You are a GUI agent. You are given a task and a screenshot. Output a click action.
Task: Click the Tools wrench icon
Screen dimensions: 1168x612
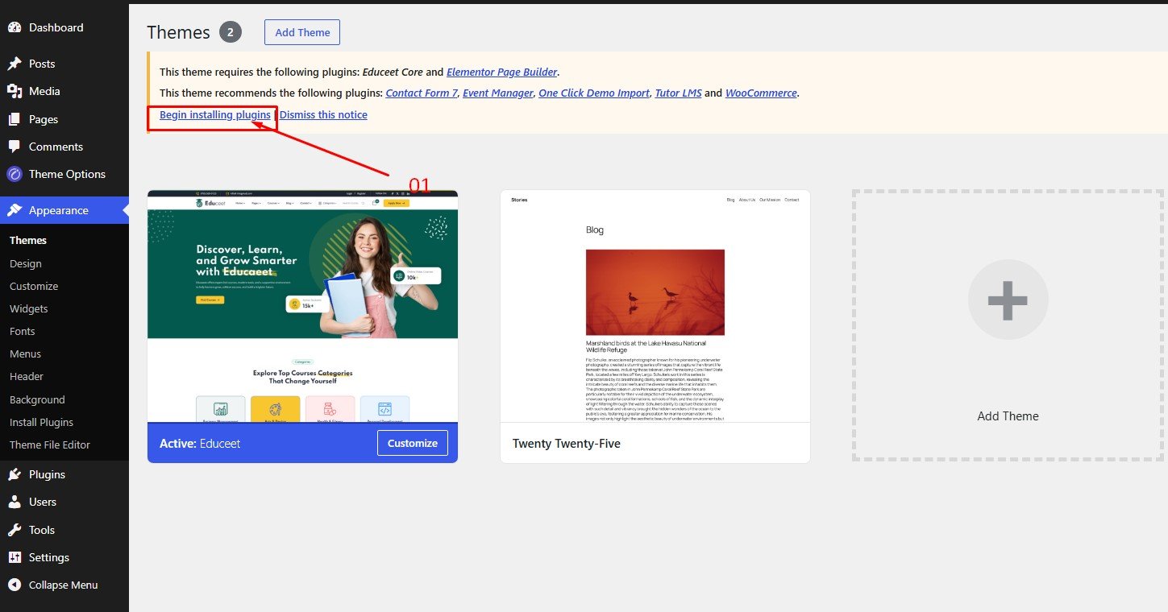point(14,530)
